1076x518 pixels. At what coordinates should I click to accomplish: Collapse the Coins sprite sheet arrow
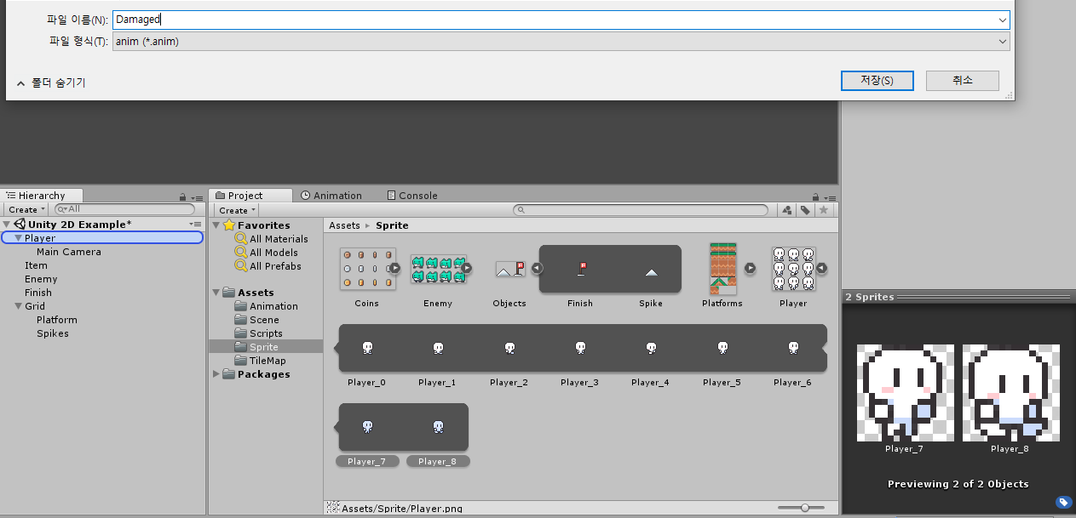pos(394,268)
